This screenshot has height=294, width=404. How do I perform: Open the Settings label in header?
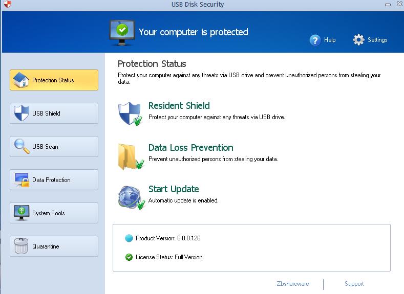coord(377,40)
